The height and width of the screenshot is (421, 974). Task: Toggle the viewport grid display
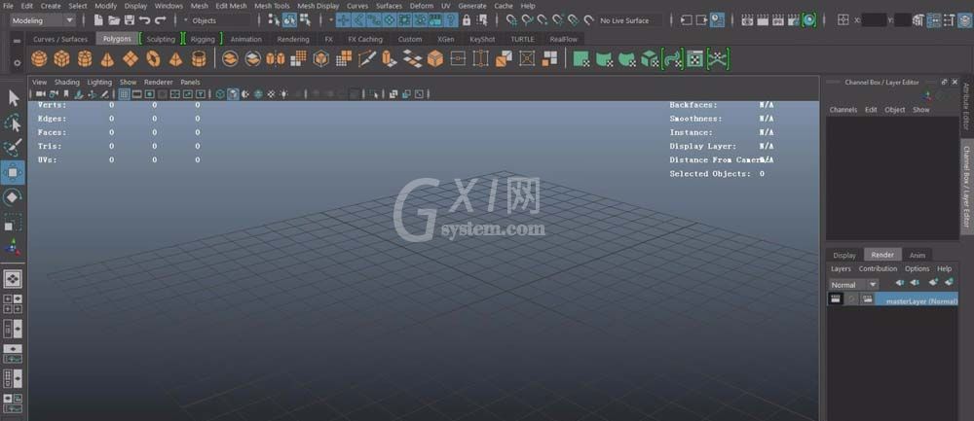tap(125, 94)
